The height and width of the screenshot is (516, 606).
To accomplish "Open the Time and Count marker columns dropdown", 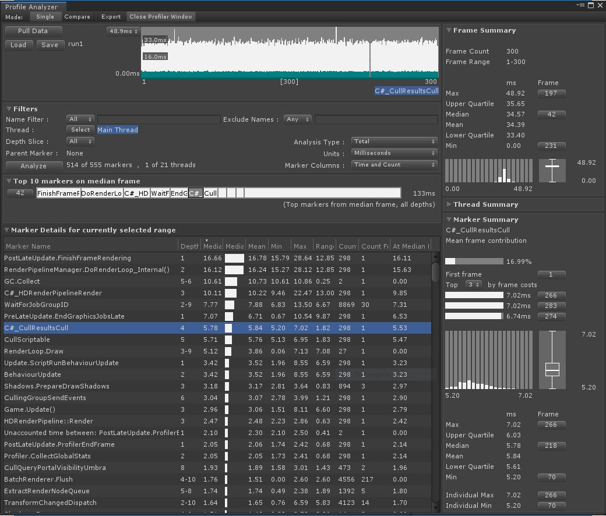I will pyautogui.click(x=393, y=165).
